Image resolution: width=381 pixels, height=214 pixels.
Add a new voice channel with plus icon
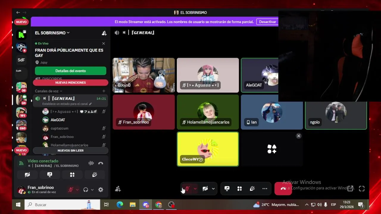[104, 91]
